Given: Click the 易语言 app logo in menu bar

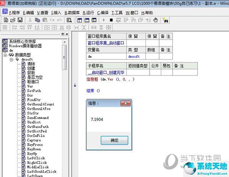Looking at the screenshot, I should (x=5, y=11).
